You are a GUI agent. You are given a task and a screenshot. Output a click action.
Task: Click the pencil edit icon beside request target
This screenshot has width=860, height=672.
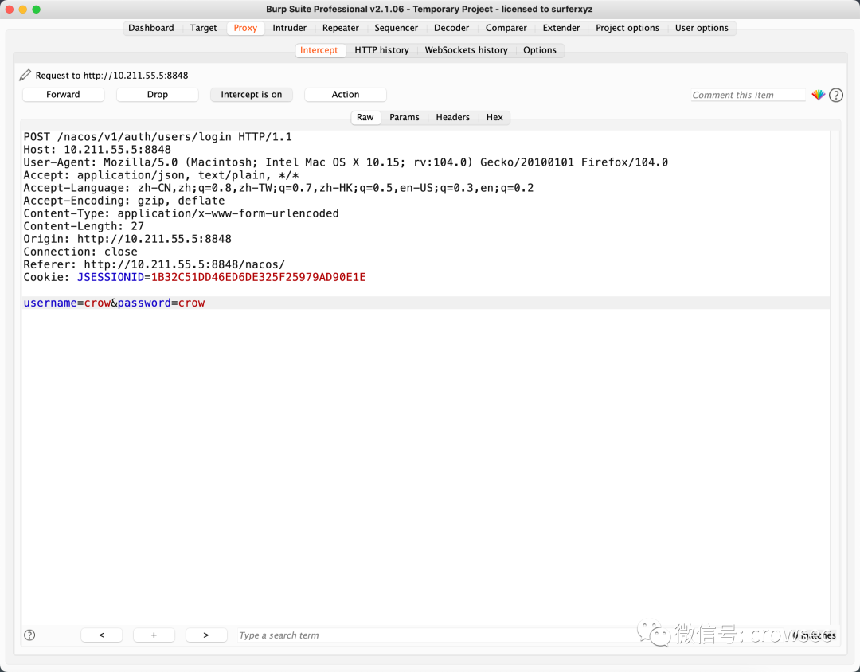pyautogui.click(x=25, y=75)
